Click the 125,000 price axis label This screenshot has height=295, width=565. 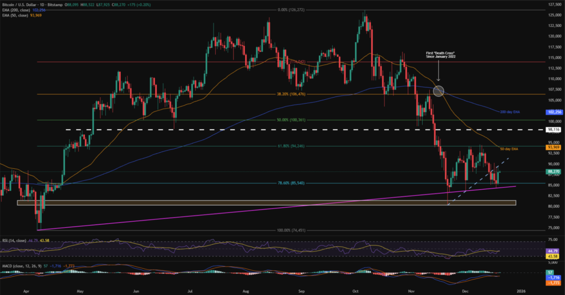(x=555, y=15)
